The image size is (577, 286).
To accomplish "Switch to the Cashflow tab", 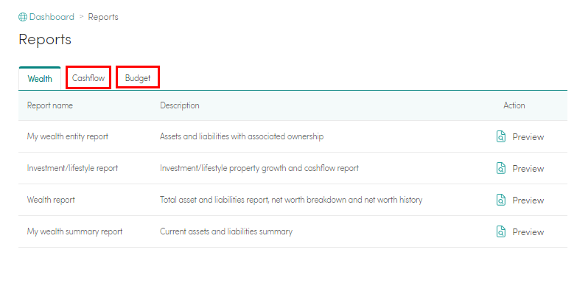I will (88, 77).
